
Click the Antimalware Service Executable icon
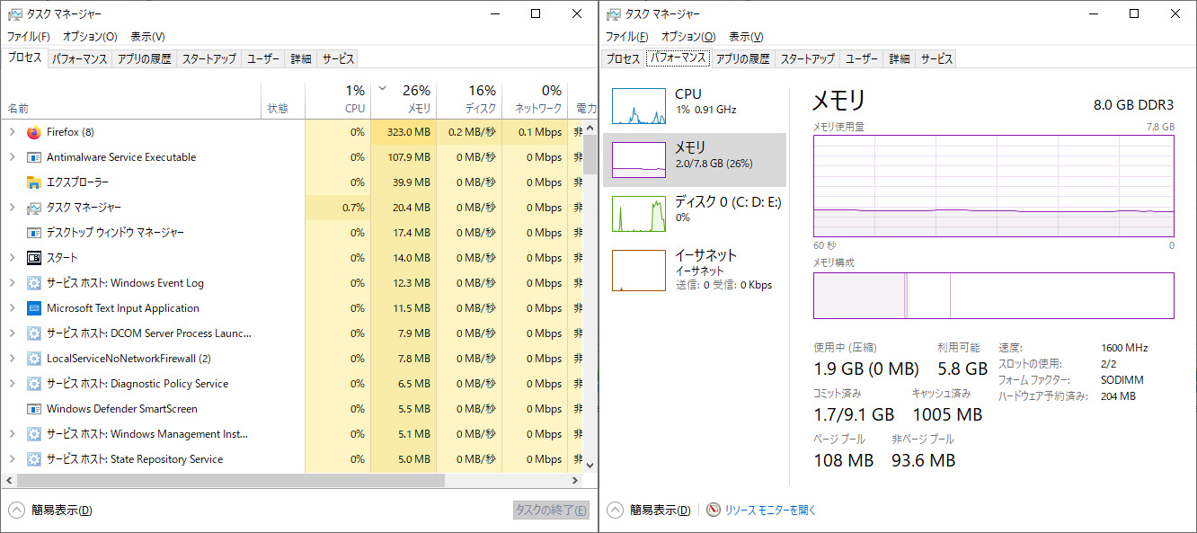click(34, 157)
